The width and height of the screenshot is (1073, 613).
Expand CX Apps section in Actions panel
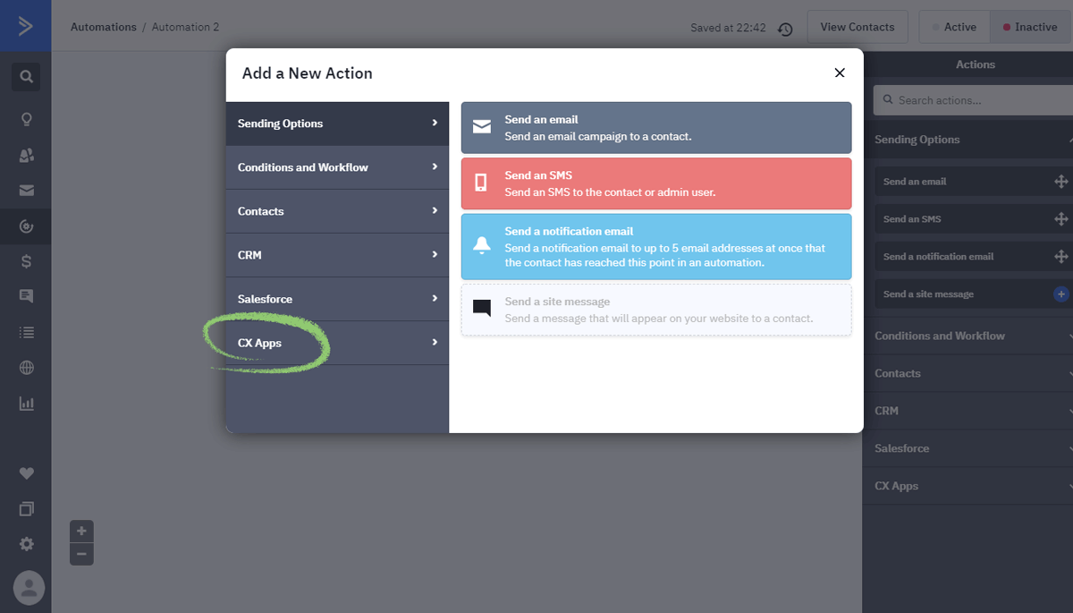tap(969, 486)
